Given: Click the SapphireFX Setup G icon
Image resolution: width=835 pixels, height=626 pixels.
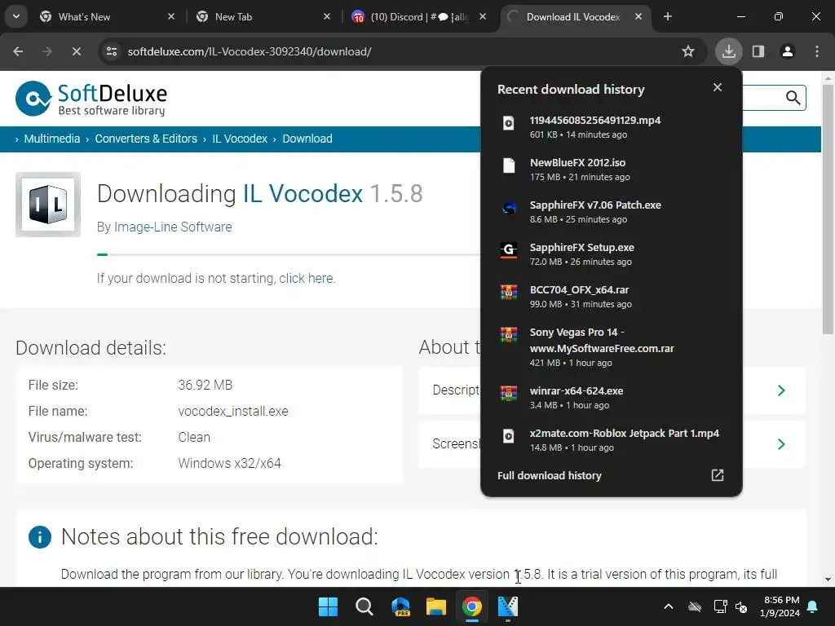Looking at the screenshot, I should [x=509, y=250].
